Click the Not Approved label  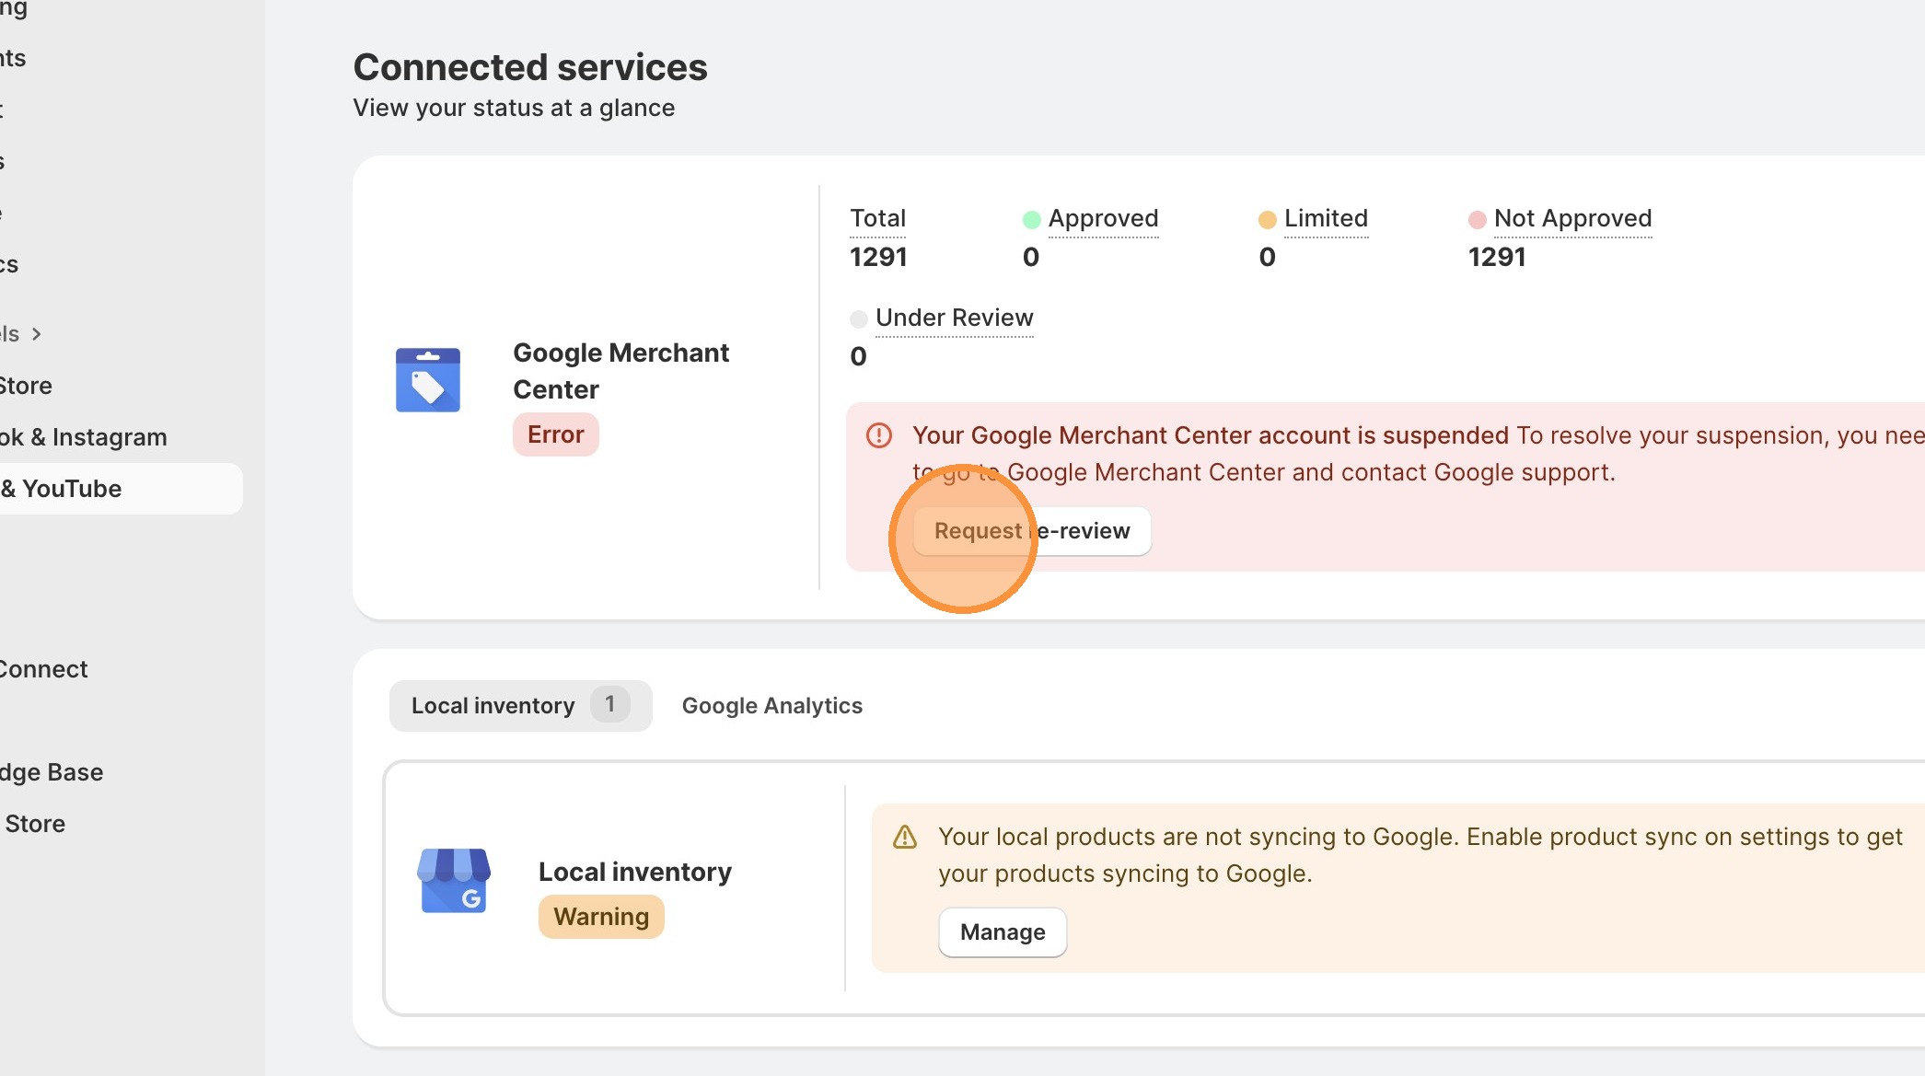[1572, 218]
